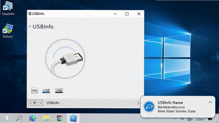The image size is (219, 123).
Task: Open taskbar Search
Action: 19,118
